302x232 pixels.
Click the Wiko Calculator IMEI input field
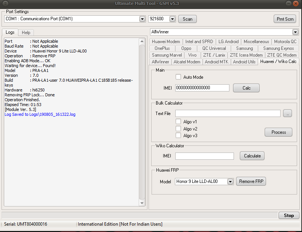click(205, 156)
